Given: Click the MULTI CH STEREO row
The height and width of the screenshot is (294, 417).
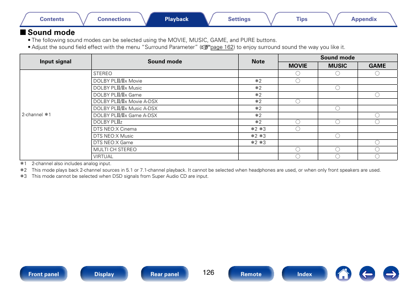Looking at the screenshot, I should point(165,149).
